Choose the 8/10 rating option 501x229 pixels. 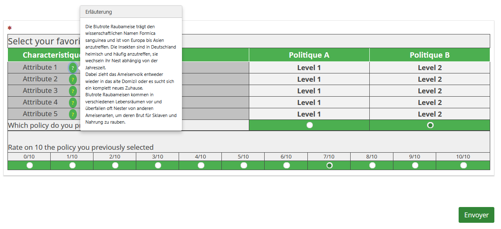372,166
